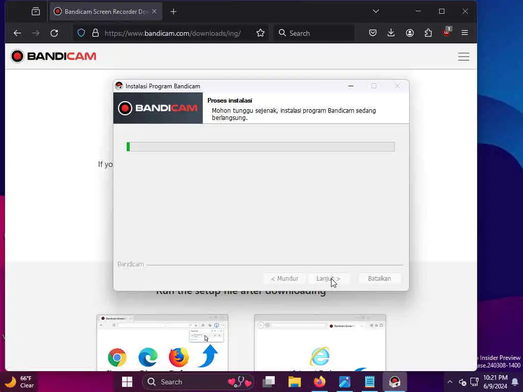Open the Firefox downloads panel

pyautogui.click(x=391, y=33)
